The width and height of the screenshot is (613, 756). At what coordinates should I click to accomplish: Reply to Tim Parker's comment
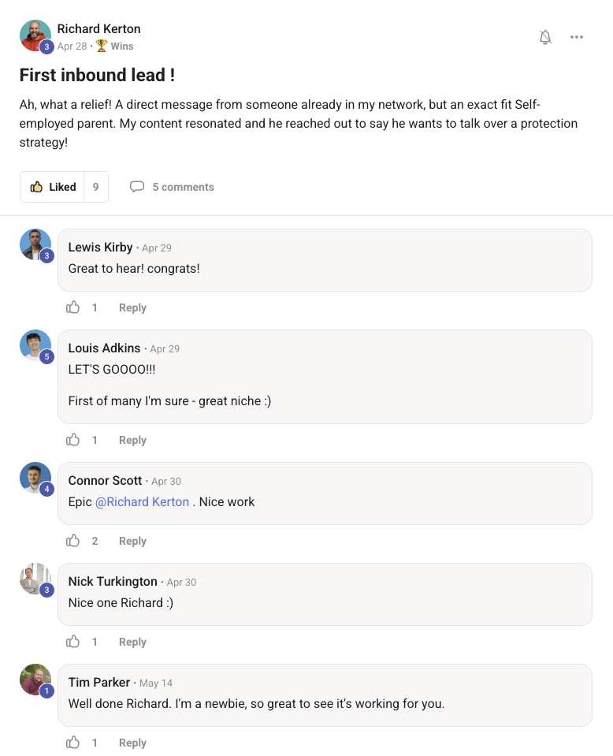[x=132, y=743]
